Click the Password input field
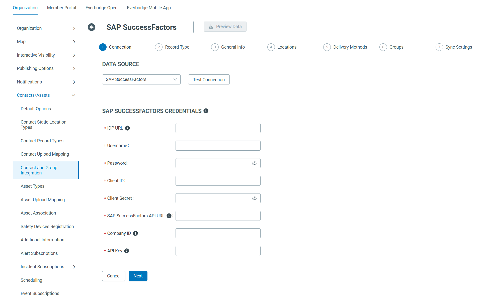Screen dimensions: 482x300 point(218,163)
